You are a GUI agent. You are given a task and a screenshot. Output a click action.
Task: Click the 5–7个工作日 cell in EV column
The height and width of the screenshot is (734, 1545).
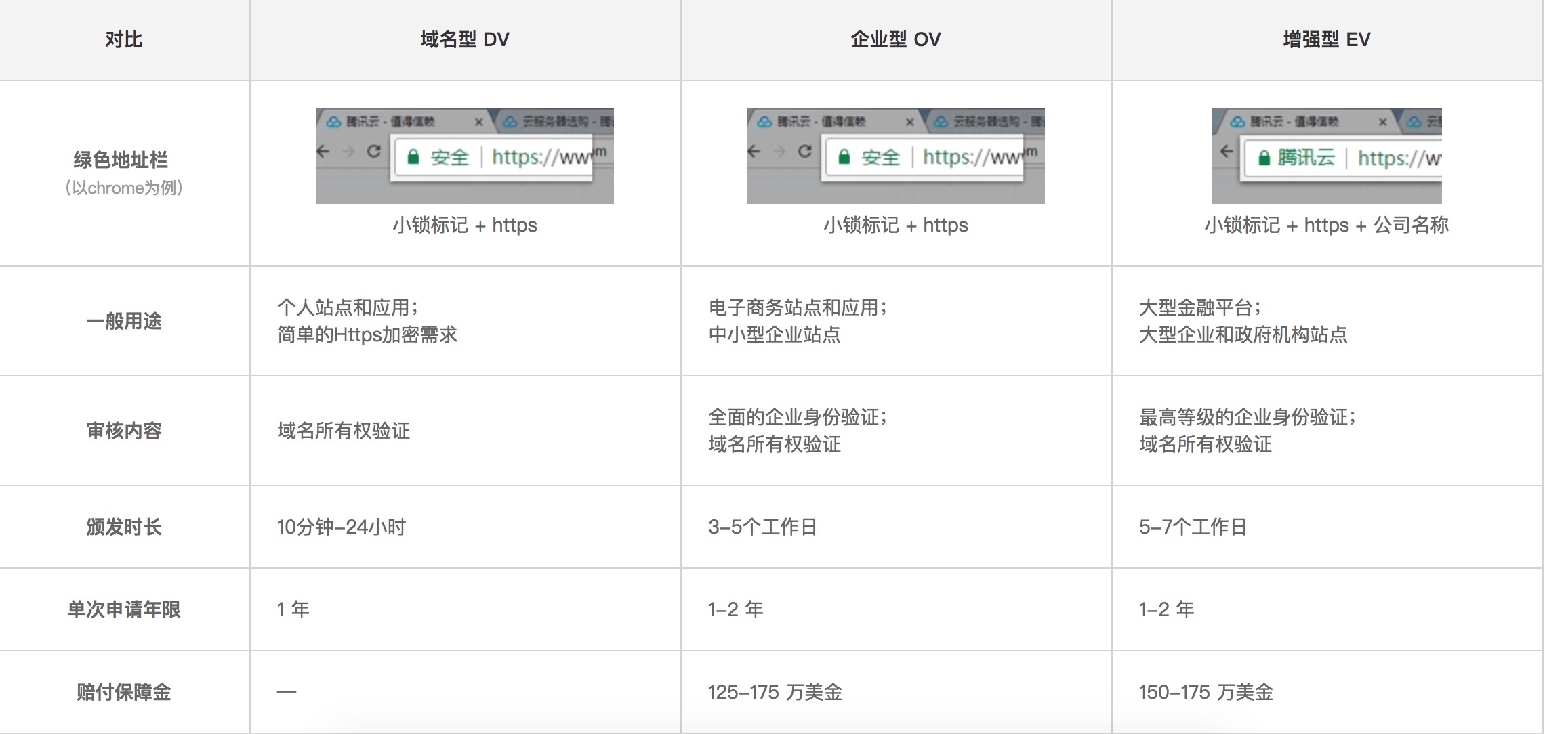pos(1193,527)
